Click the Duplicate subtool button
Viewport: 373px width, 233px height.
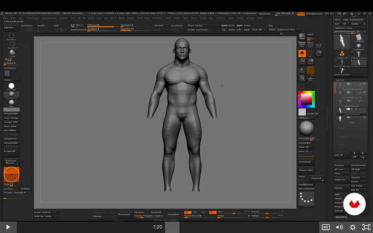[x=342, y=179]
